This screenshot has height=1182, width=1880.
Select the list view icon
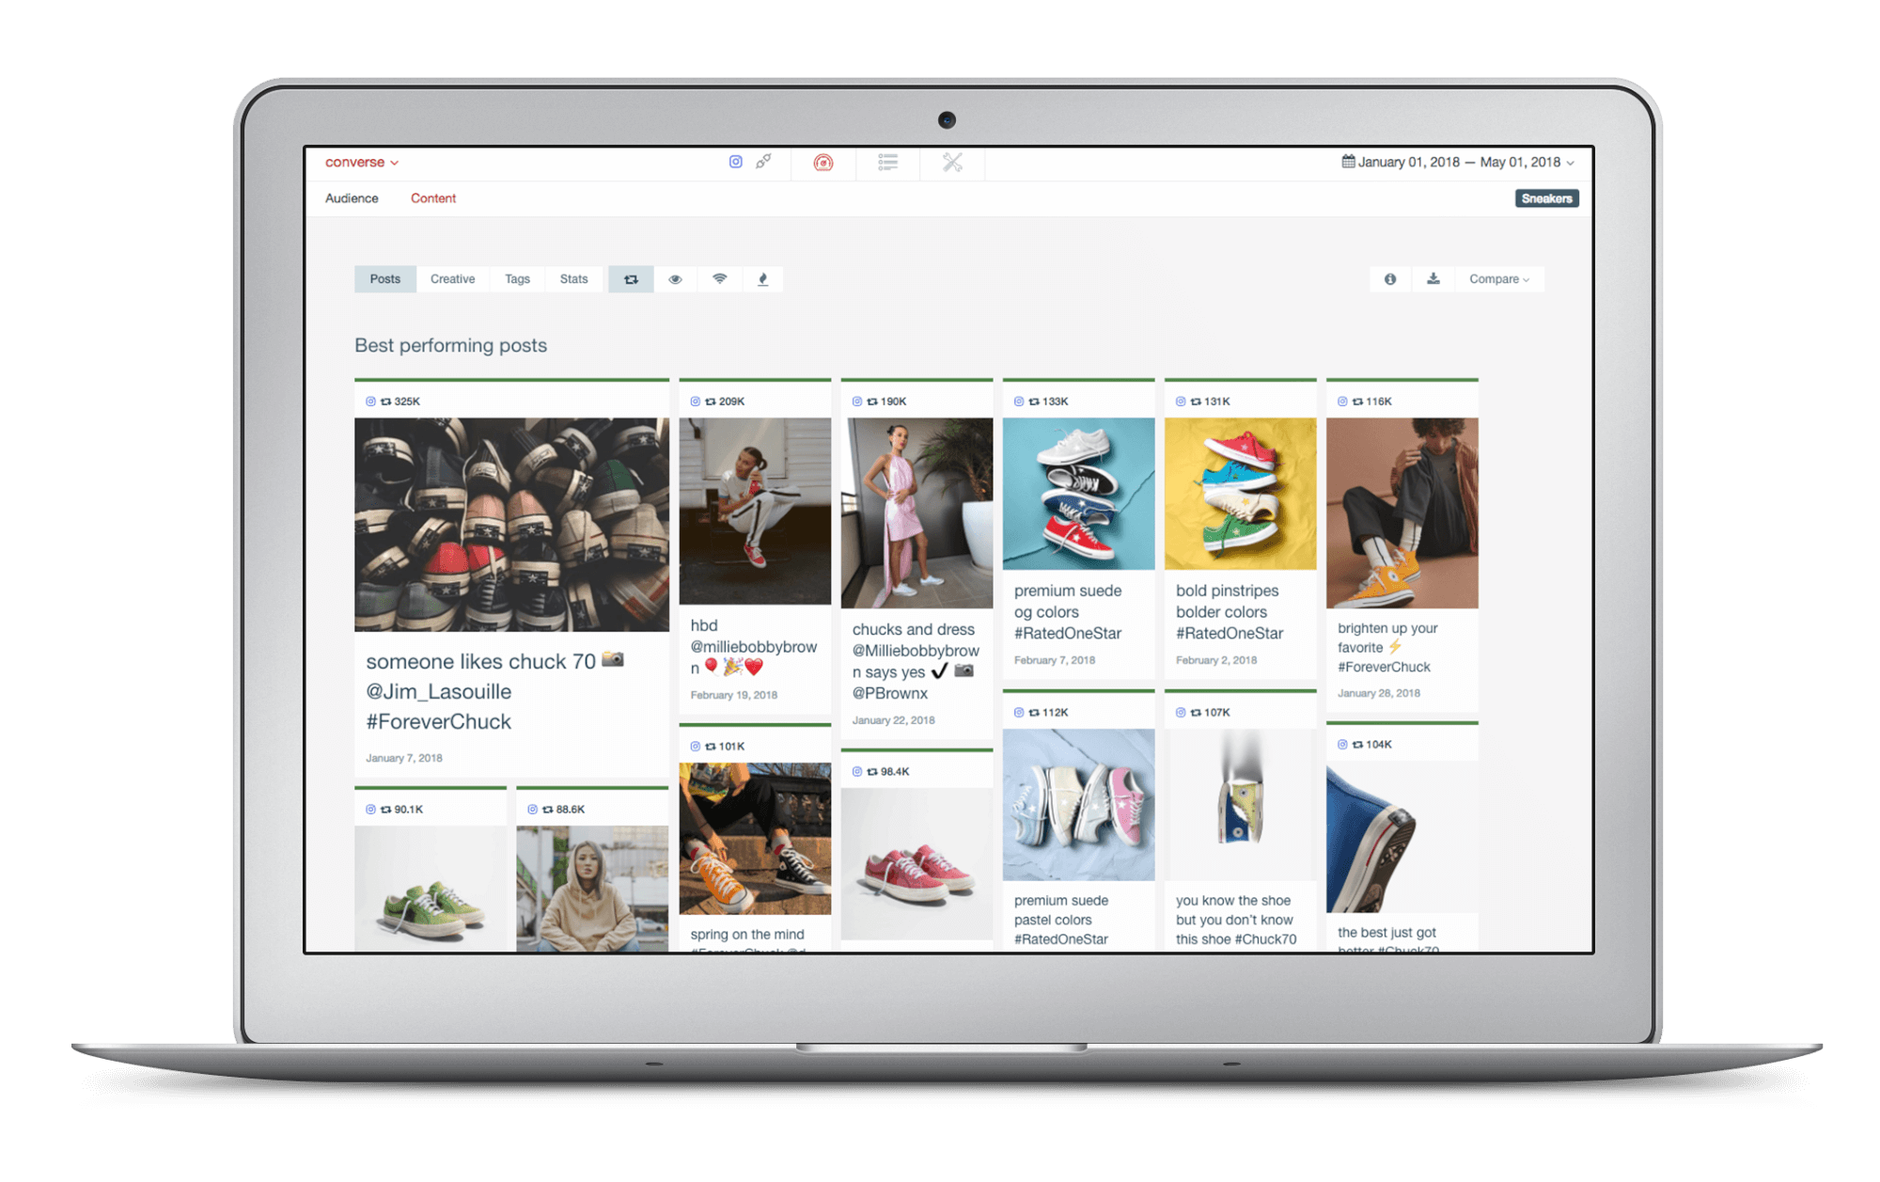887,162
